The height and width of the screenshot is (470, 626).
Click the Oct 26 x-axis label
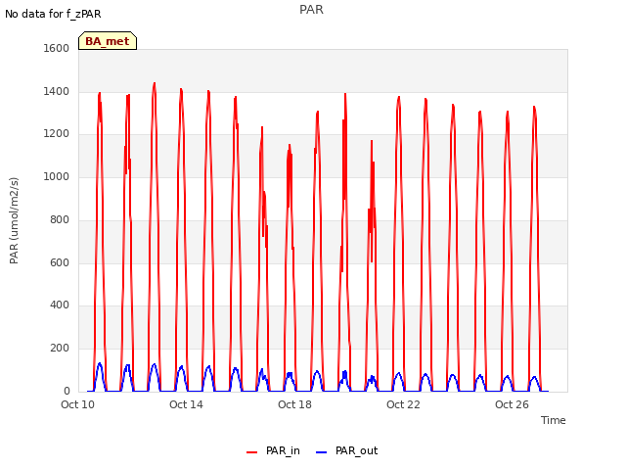[512, 404]
